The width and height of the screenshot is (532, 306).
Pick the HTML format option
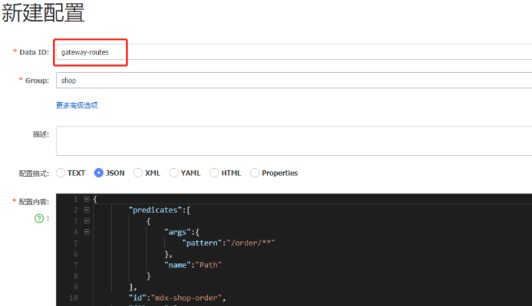tap(215, 173)
